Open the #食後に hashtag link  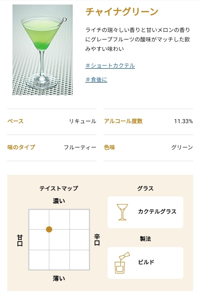(x=96, y=80)
